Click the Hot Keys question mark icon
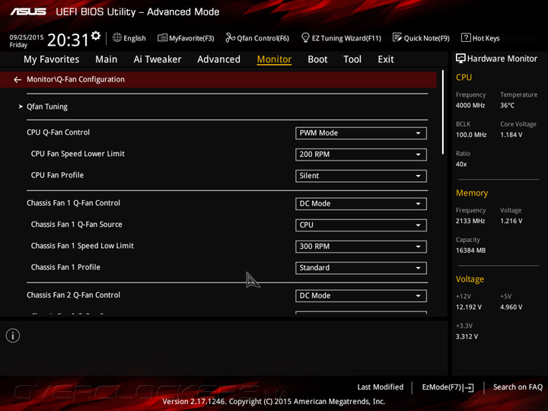 (466, 37)
